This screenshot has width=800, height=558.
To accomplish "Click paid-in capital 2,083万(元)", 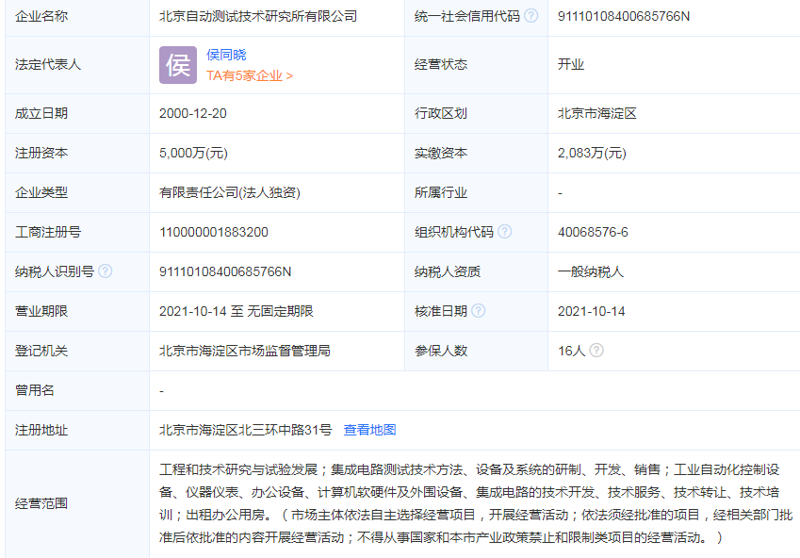I will [592, 153].
